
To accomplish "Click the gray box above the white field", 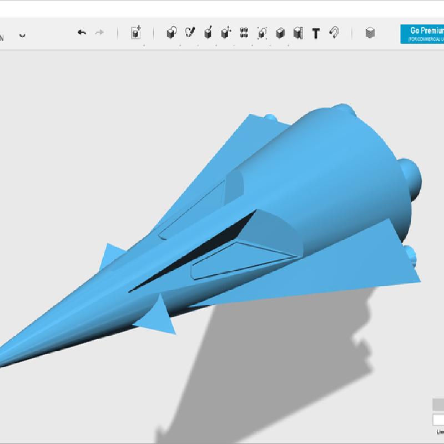I will point(438,405).
